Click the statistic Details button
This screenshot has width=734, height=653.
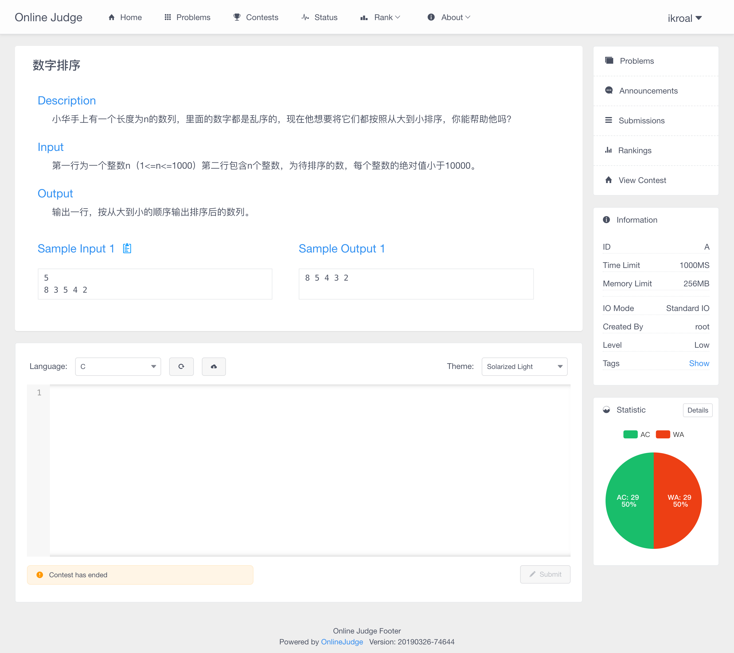click(697, 410)
